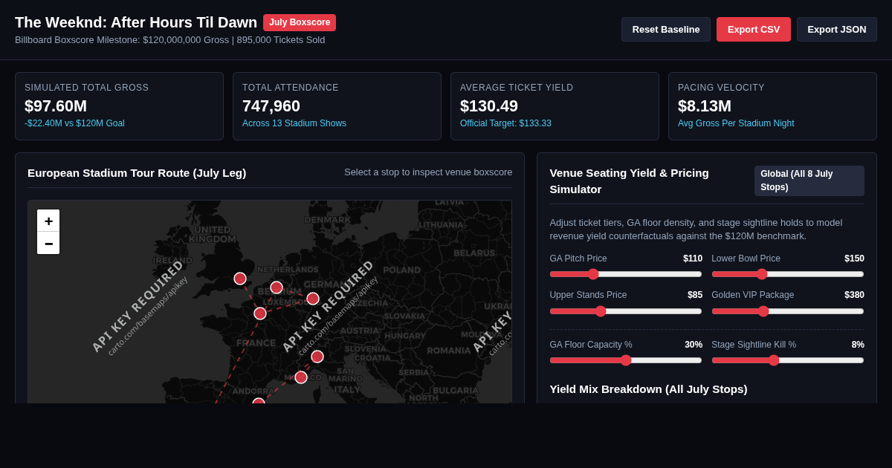
Task: Select the stop marker in northern France
Action: coord(260,313)
